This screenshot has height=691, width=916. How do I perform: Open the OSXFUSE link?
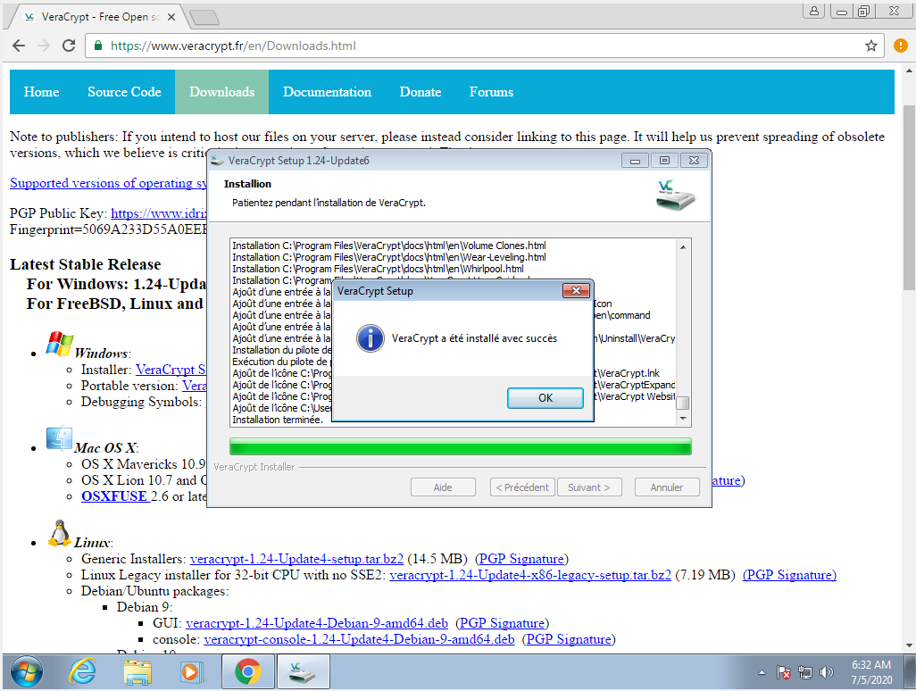[114, 496]
